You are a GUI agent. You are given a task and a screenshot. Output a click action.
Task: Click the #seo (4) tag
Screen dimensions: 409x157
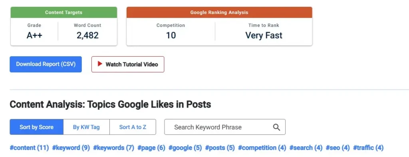coord(338,148)
